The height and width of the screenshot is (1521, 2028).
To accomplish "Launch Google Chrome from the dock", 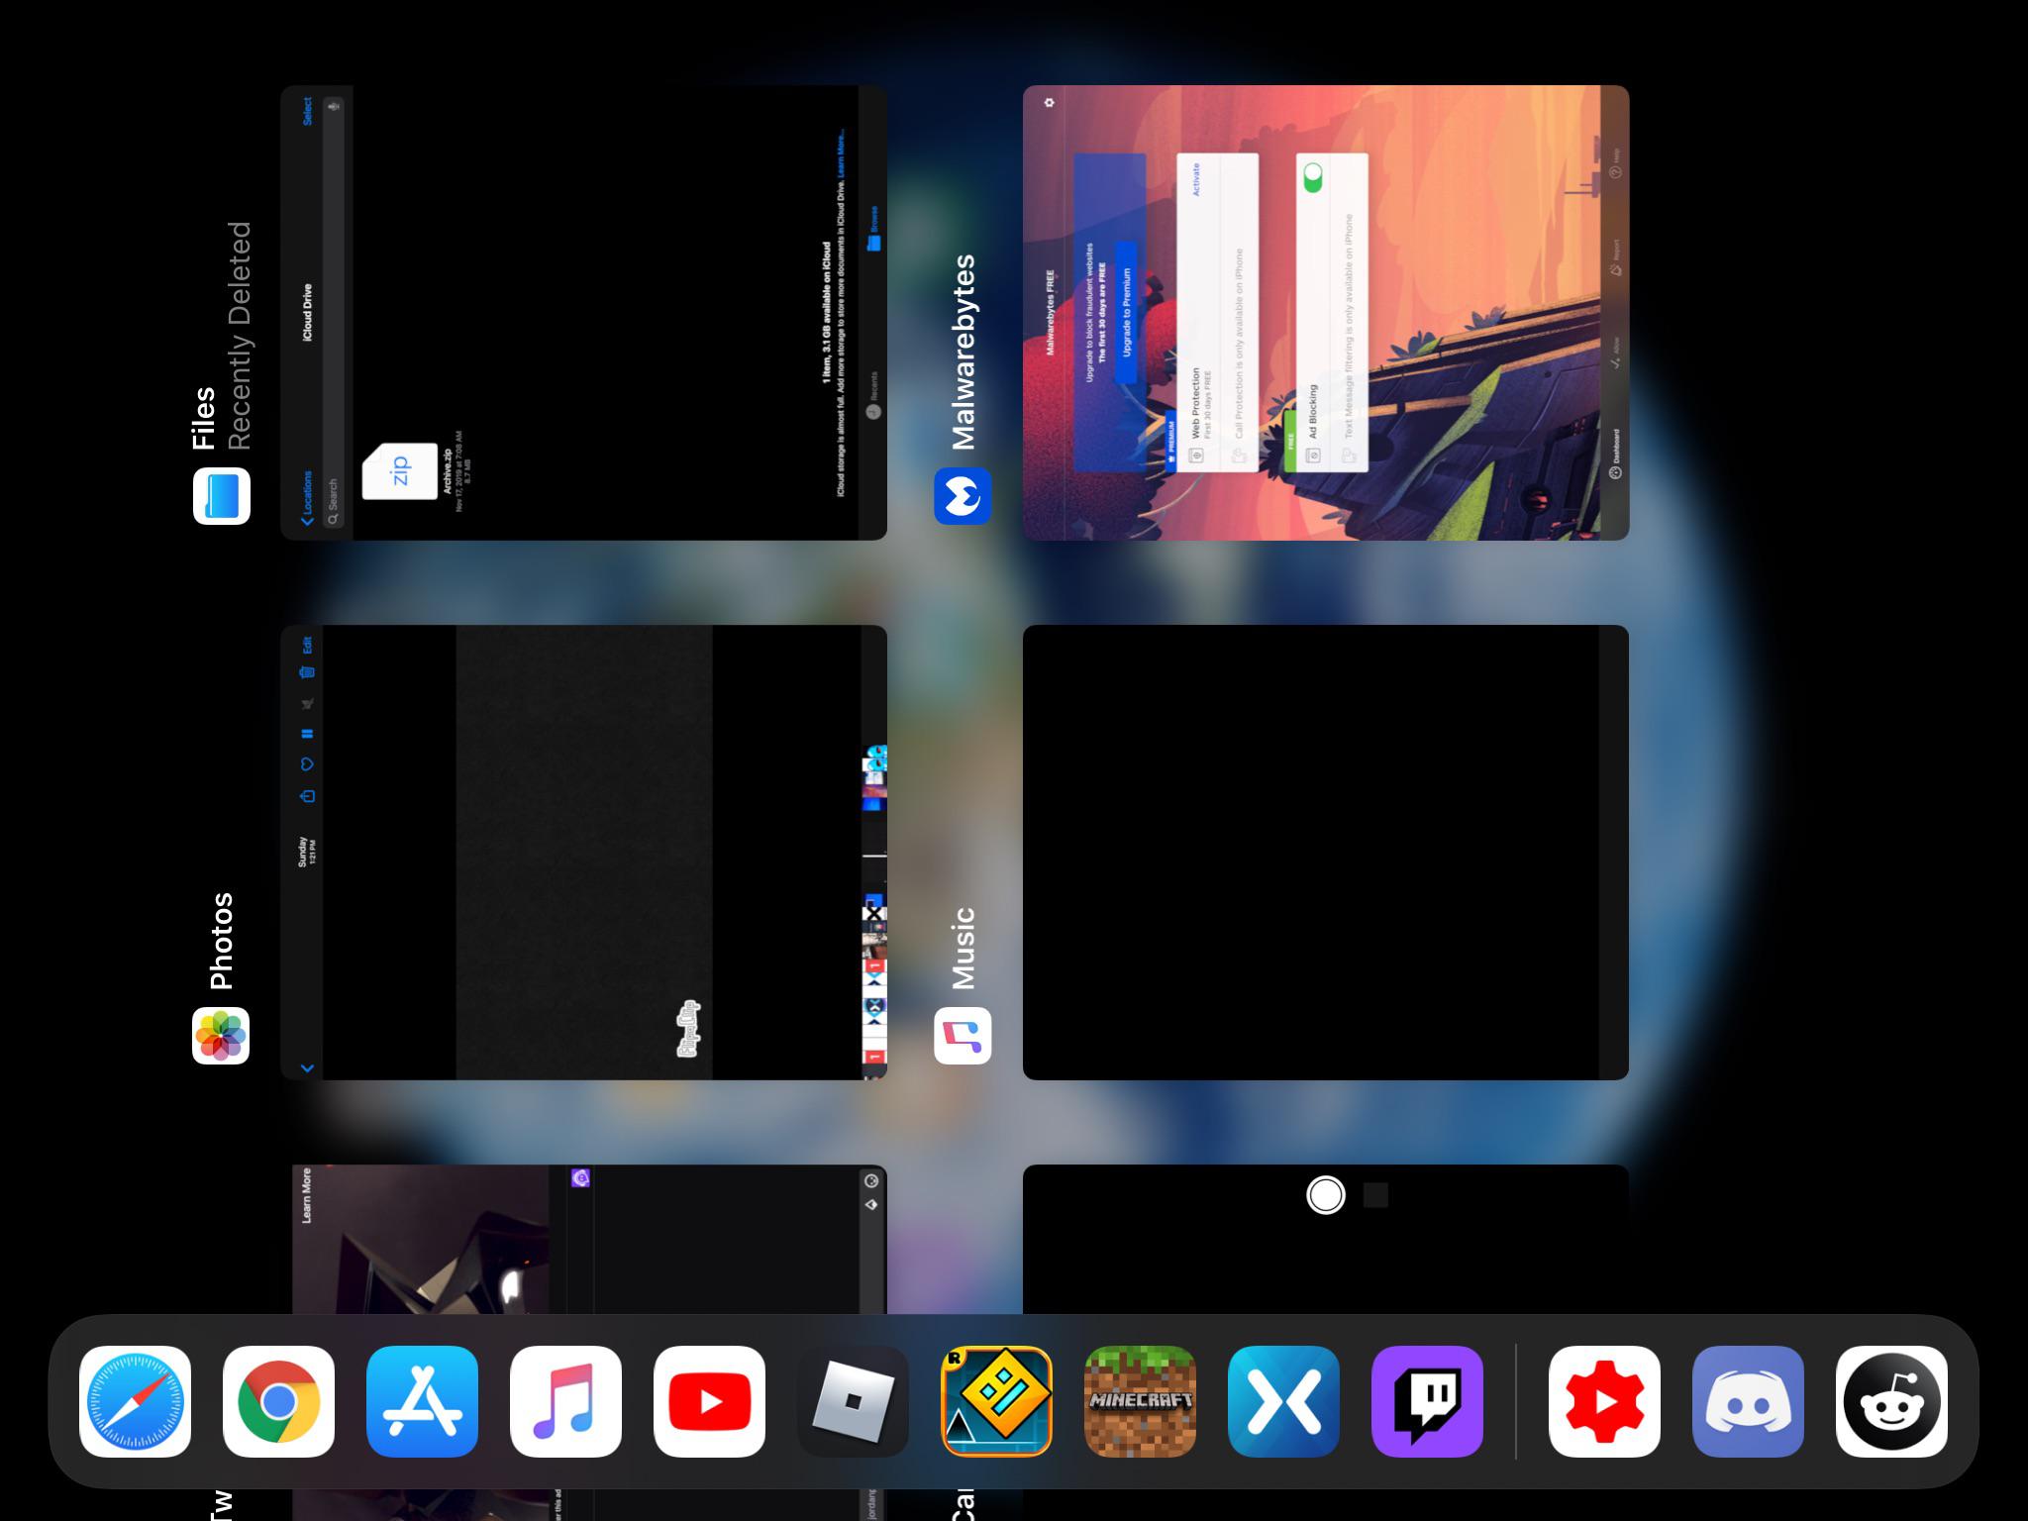I will click(279, 1402).
